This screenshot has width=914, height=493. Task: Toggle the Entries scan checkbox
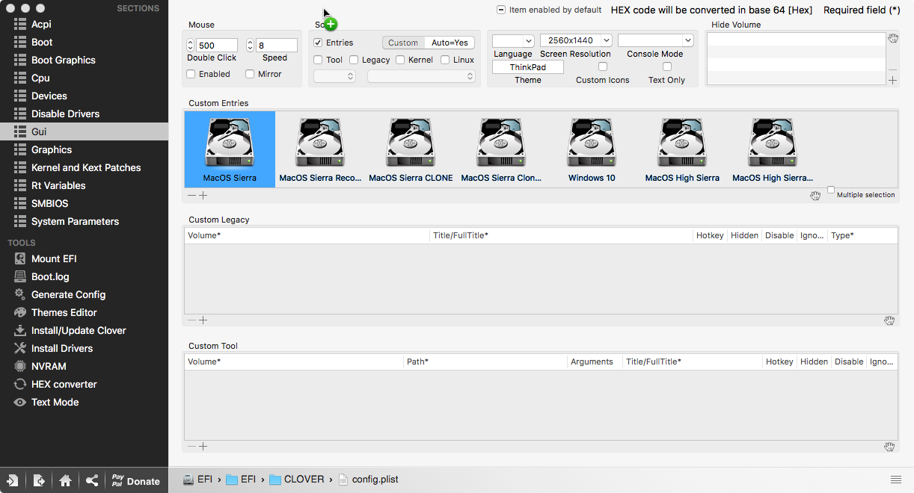coord(318,43)
